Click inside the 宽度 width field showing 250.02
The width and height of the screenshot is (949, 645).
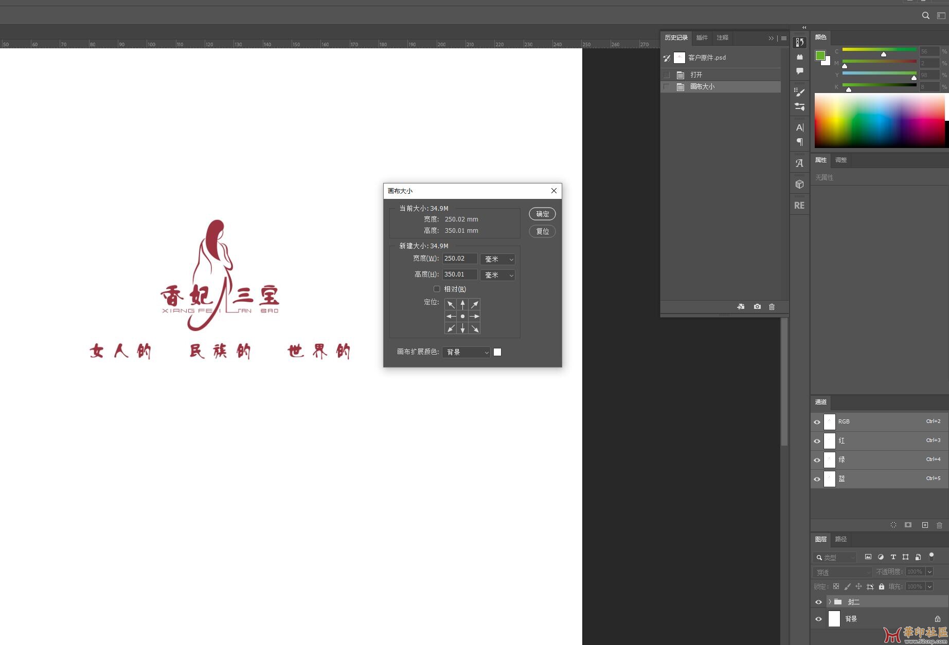460,259
